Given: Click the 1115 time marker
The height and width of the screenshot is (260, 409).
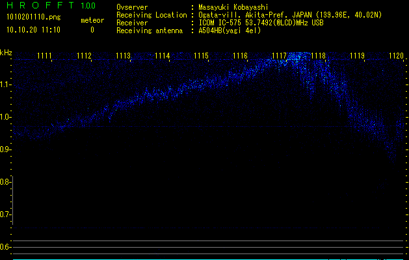Looking at the screenshot, I should [202, 56].
